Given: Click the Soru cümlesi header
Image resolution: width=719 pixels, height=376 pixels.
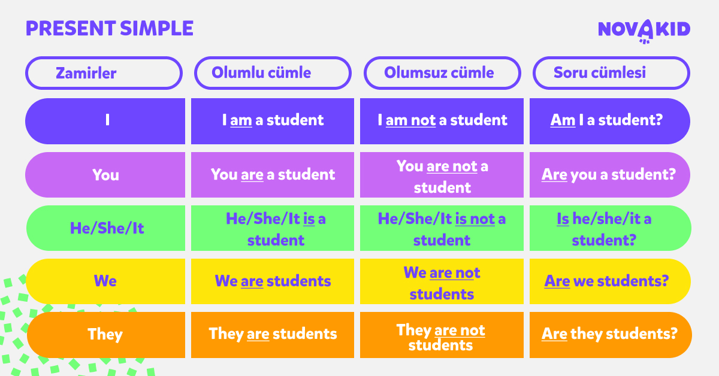Looking at the screenshot, I should coord(611,73).
